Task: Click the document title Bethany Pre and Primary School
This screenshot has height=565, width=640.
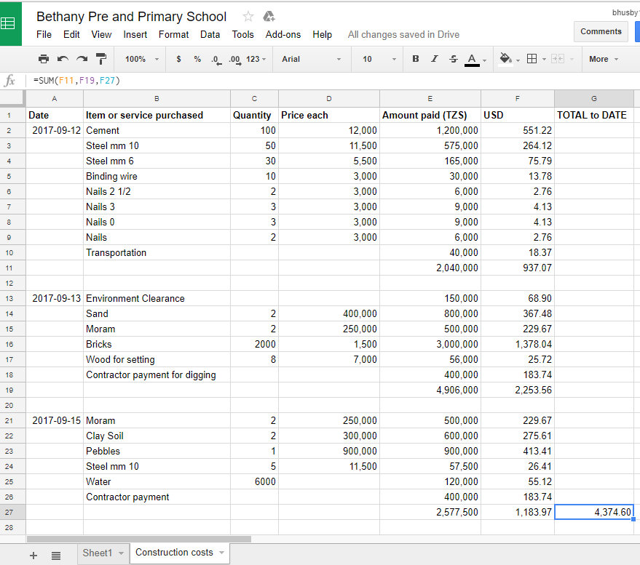Action: tap(131, 16)
